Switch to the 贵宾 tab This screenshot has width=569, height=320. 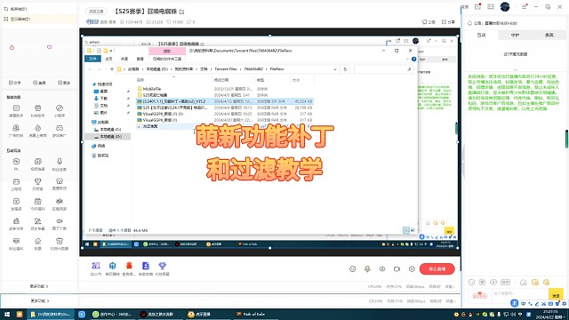pyautogui.click(x=549, y=35)
